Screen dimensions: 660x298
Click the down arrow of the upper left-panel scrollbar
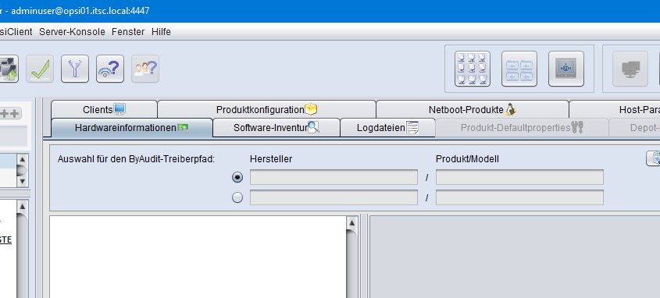click(x=23, y=182)
